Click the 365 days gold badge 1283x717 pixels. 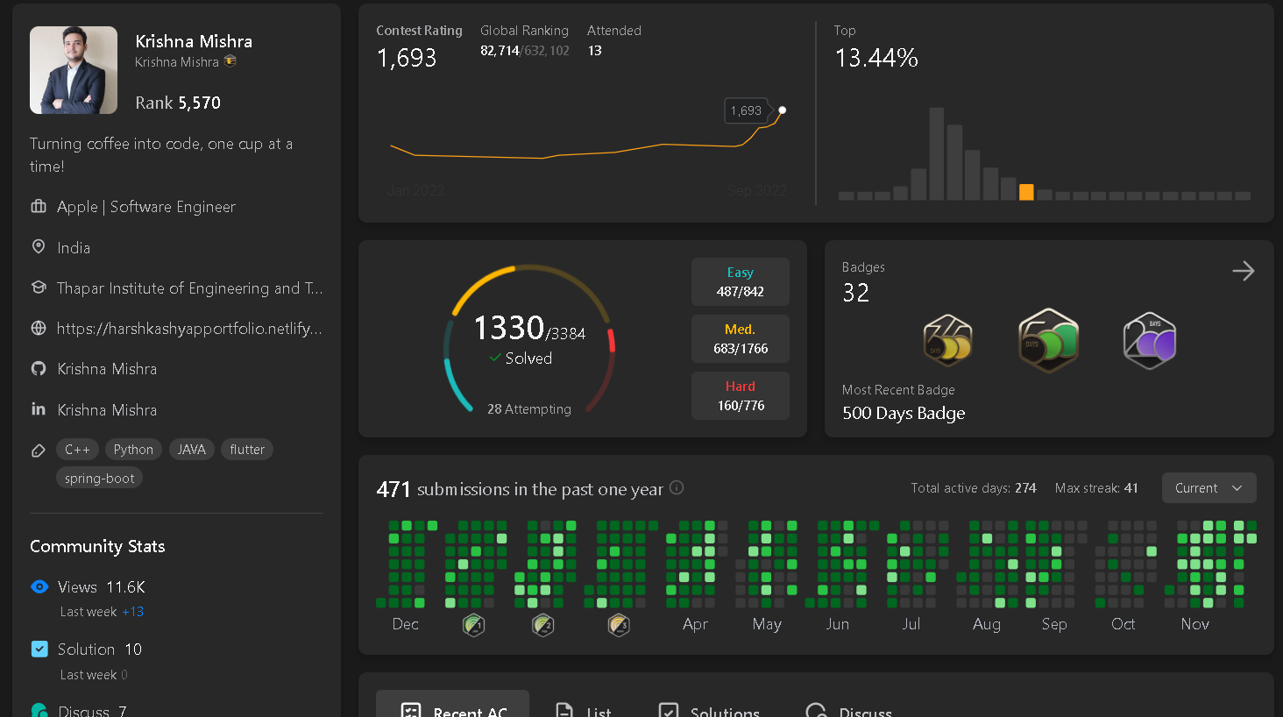(x=947, y=341)
